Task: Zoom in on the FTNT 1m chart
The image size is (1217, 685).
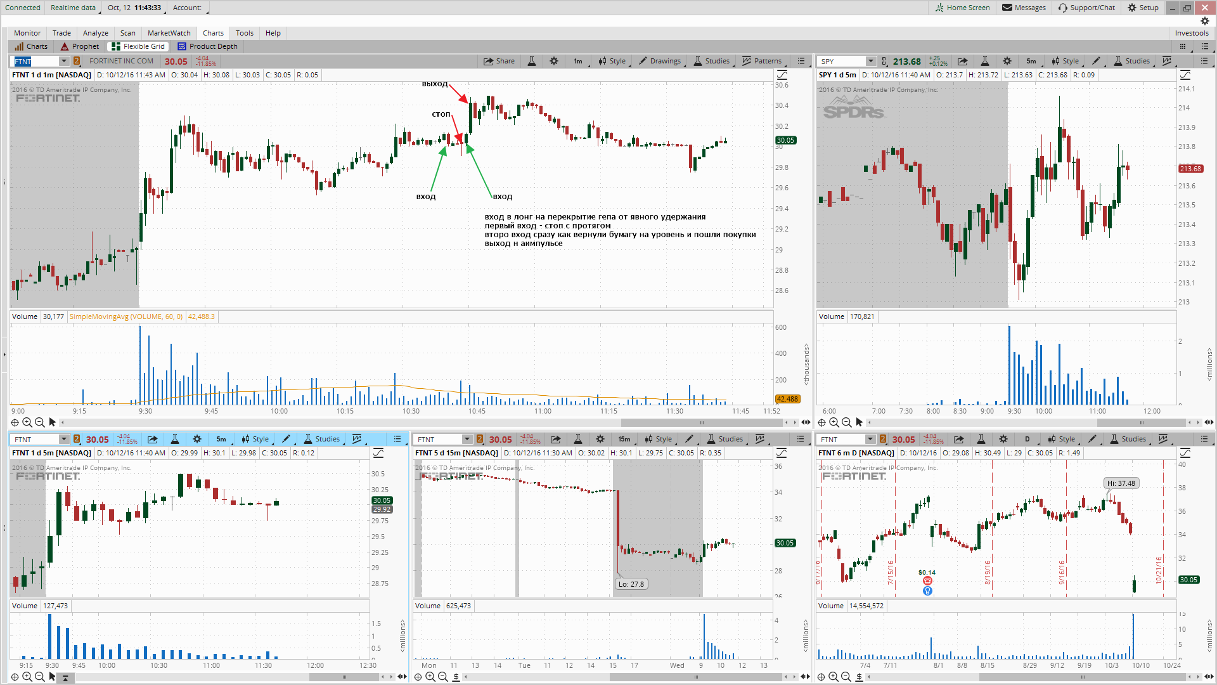Action: (x=27, y=422)
